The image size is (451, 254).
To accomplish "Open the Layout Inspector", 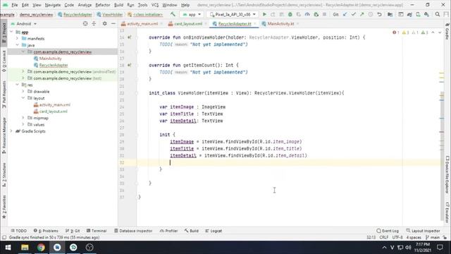I will [x=423, y=231].
